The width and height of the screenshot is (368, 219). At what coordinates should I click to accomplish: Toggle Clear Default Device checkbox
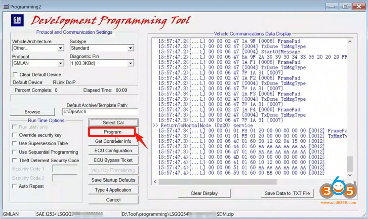[15, 74]
